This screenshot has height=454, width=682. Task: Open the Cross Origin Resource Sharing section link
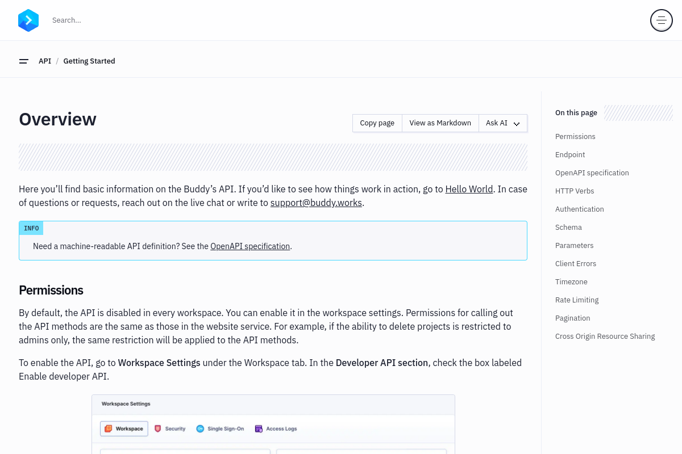click(x=605, y=337)
